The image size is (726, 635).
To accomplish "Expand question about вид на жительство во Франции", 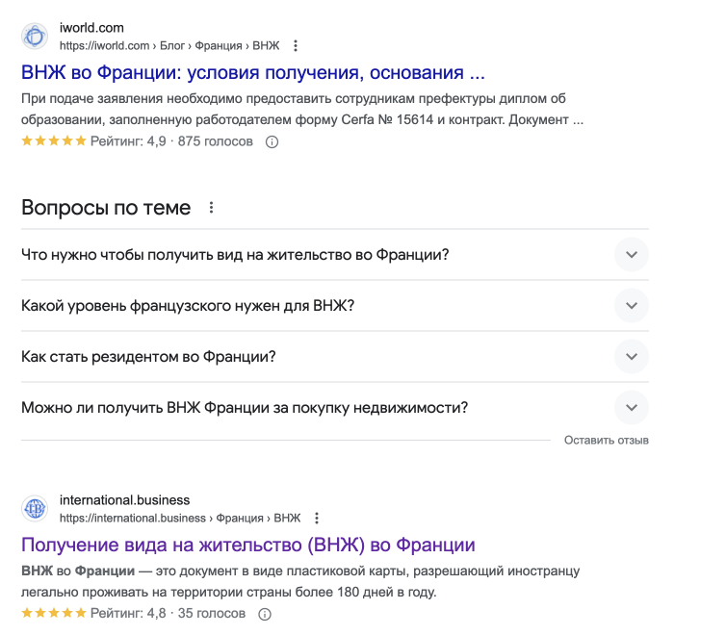I will 335,254.
